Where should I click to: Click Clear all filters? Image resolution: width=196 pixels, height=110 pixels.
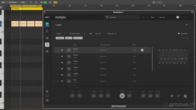pos(111,34)
